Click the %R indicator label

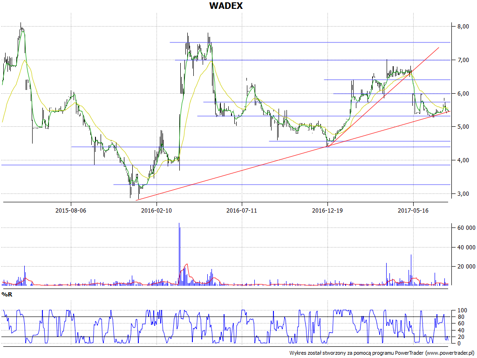pos(7,295)
